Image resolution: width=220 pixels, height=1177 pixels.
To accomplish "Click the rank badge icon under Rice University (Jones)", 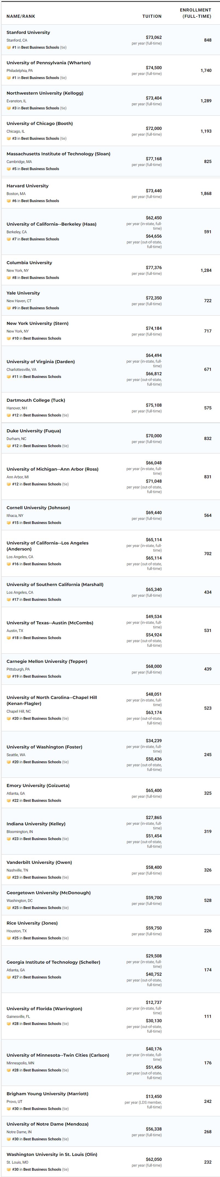I will click(9, 938).
